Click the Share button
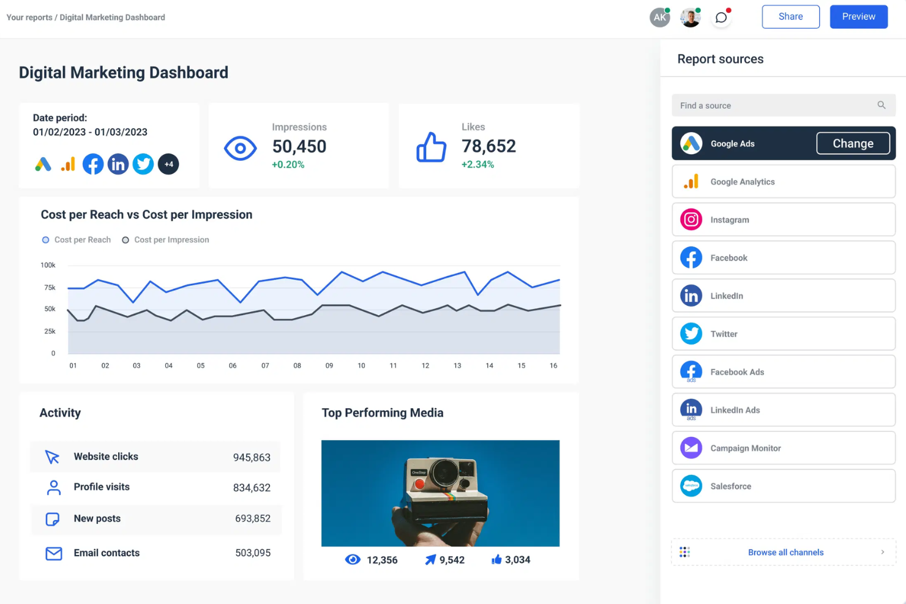Screen dimensions: 906x604 790,17
